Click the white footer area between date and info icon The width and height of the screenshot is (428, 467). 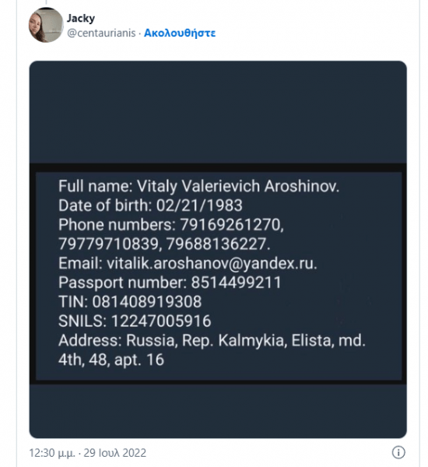click(268, 453)
